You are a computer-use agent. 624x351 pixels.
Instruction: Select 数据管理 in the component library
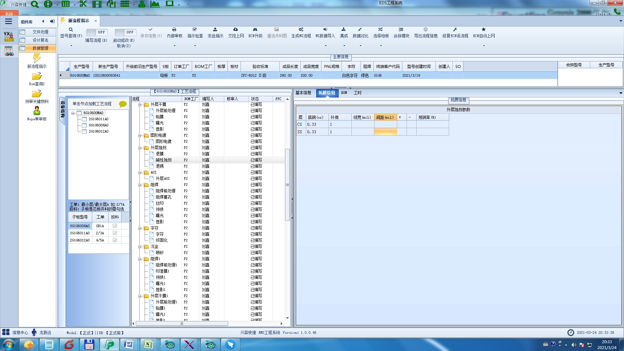click(x=40, y=48)
